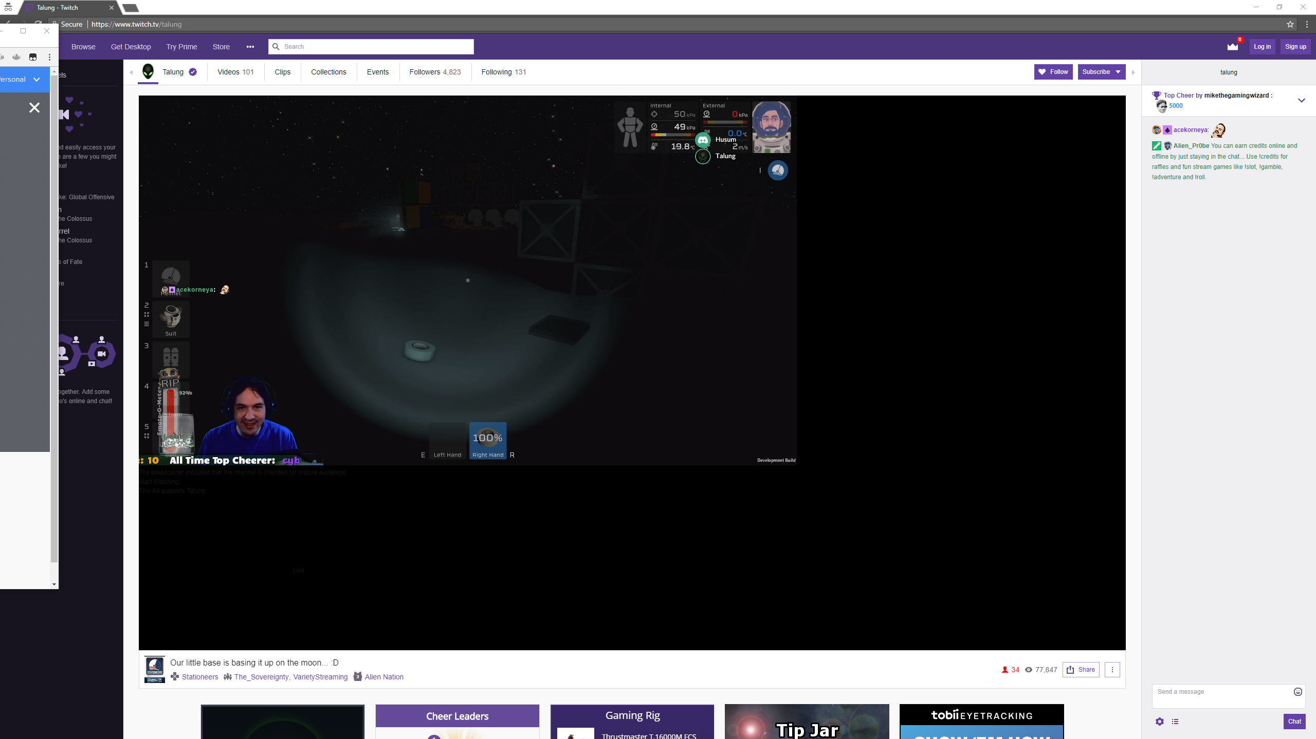The width and height of the screenshot is (1316, 739).
Task: Follow the Talung channel
Action: (x=1053, y=72)
